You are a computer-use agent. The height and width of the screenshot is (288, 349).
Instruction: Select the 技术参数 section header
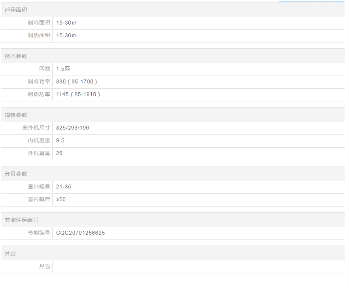pos(16,56)
